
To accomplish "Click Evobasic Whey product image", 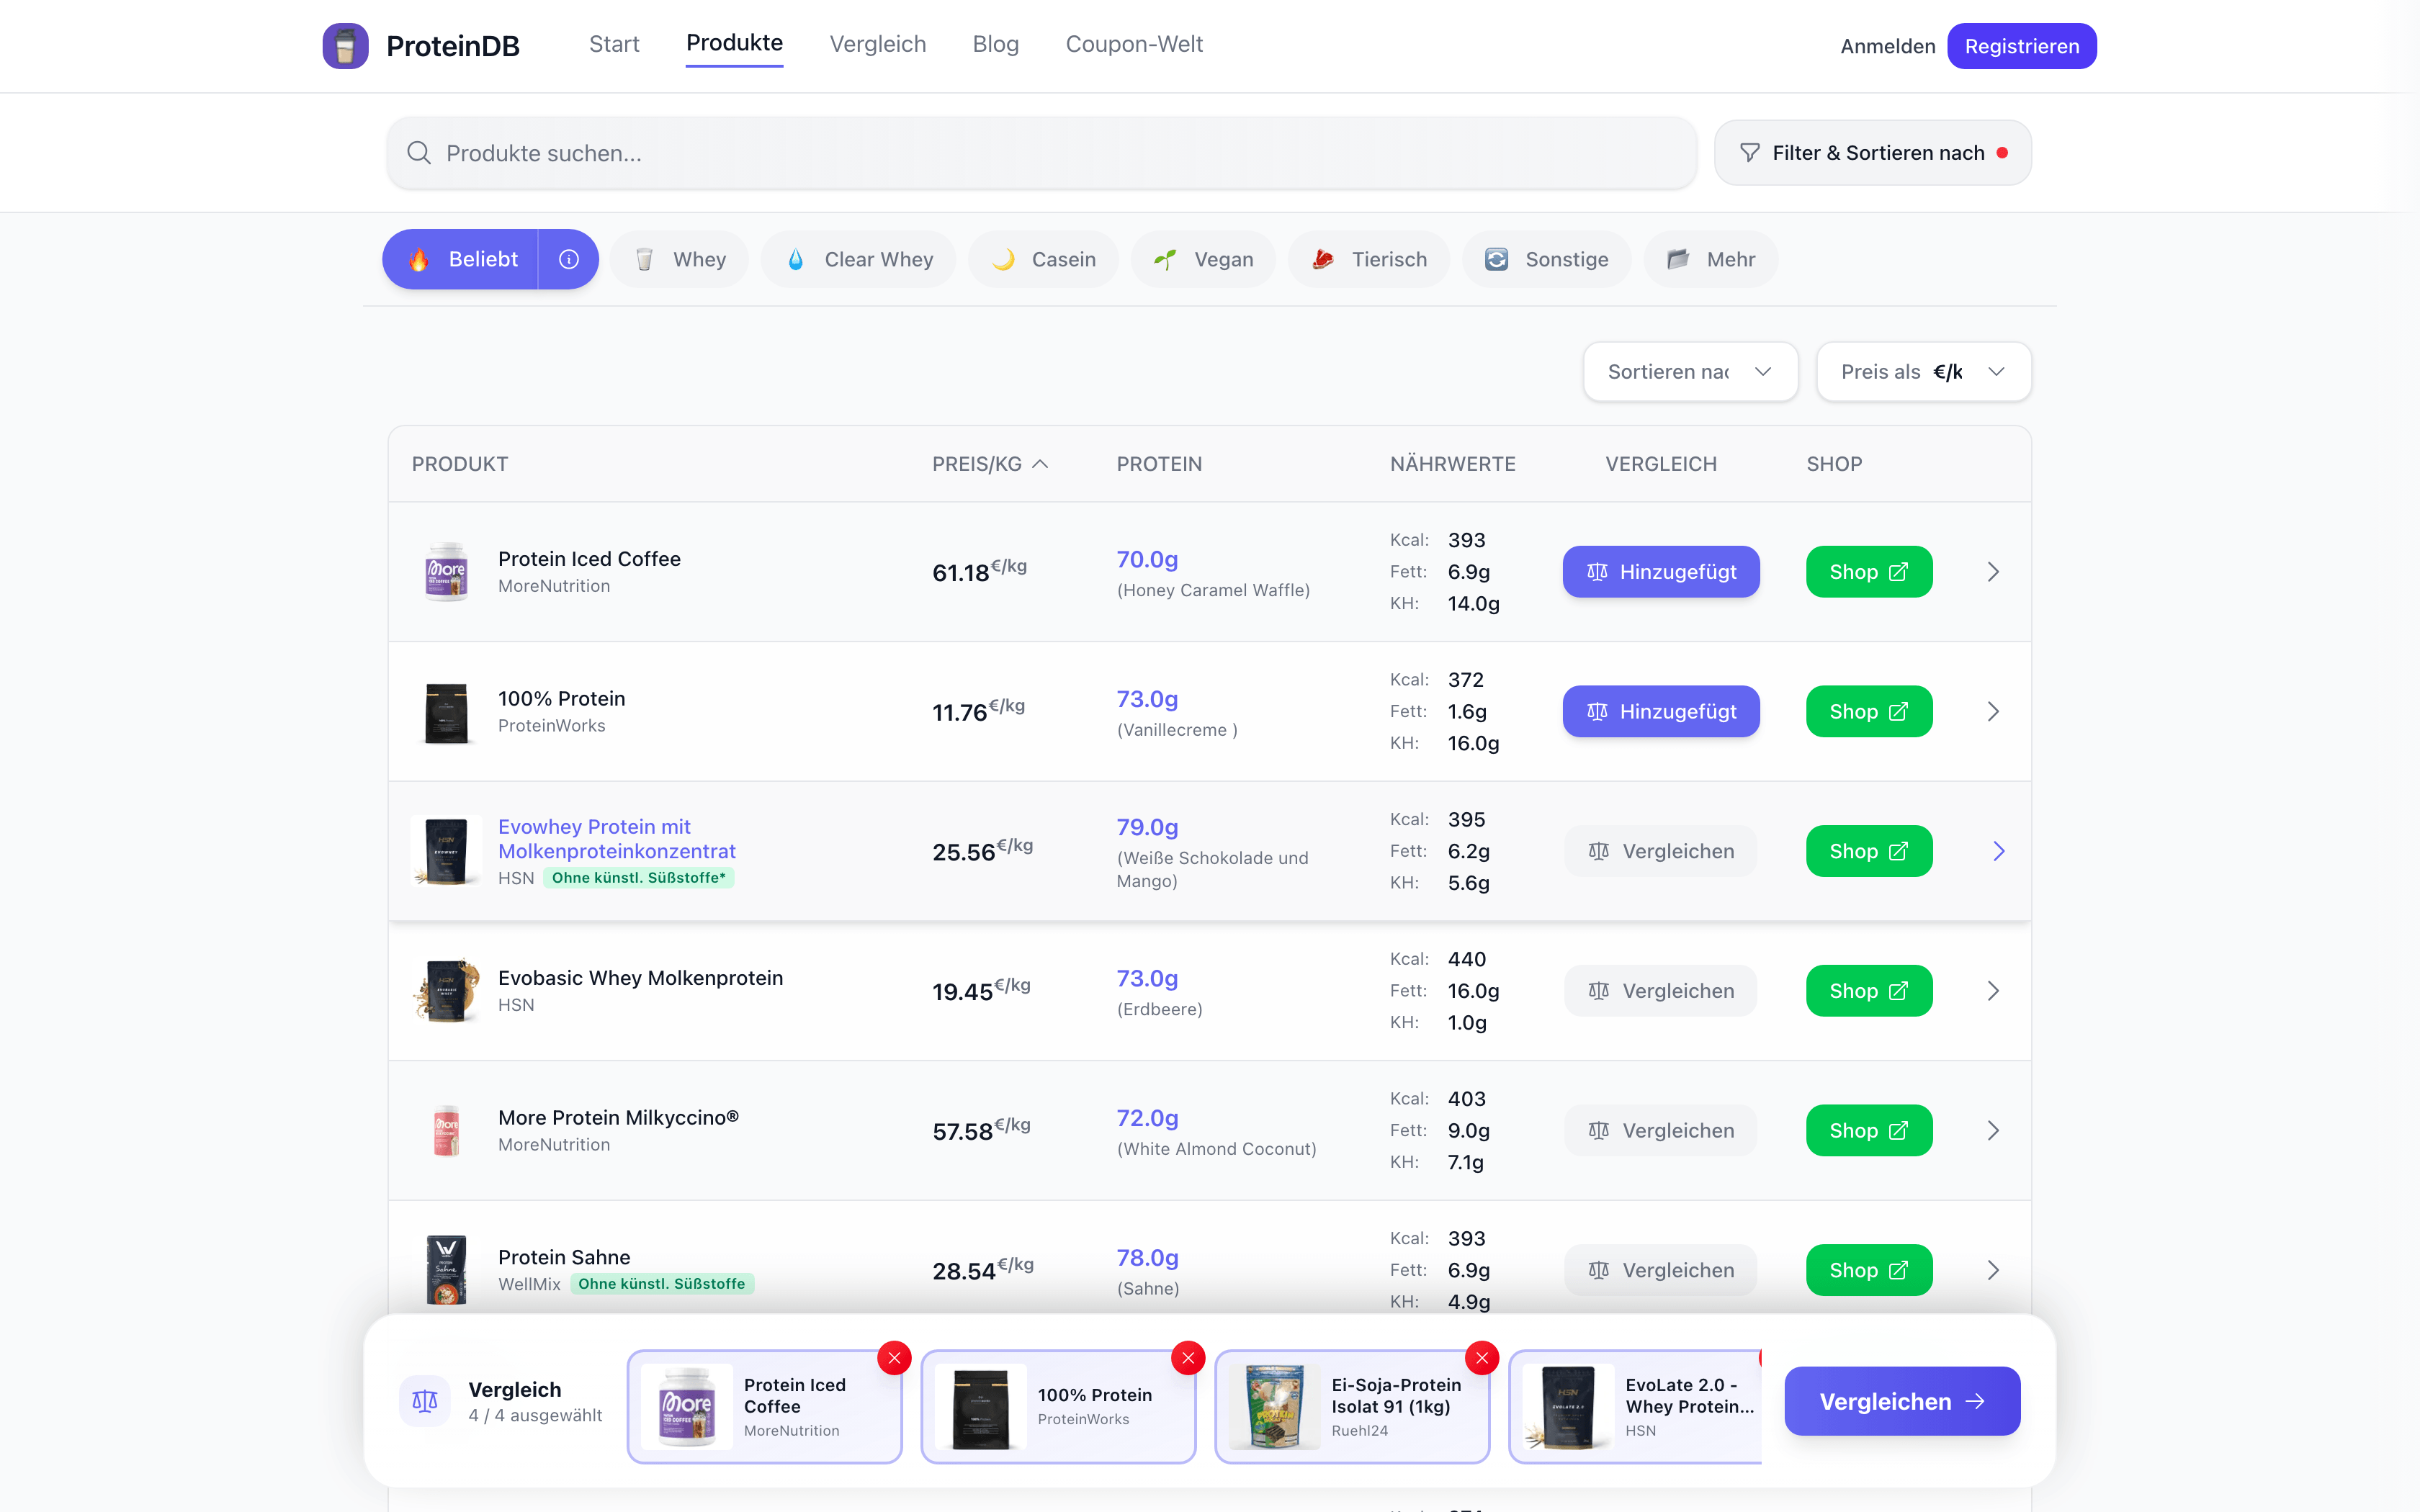I will (x=446, y=991).
